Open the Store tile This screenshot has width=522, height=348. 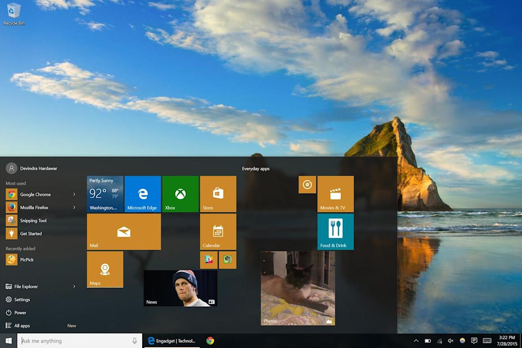pyautogui.click(x=218, y=194)
